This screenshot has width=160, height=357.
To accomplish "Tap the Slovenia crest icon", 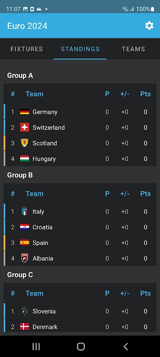I will coord(24,311).
